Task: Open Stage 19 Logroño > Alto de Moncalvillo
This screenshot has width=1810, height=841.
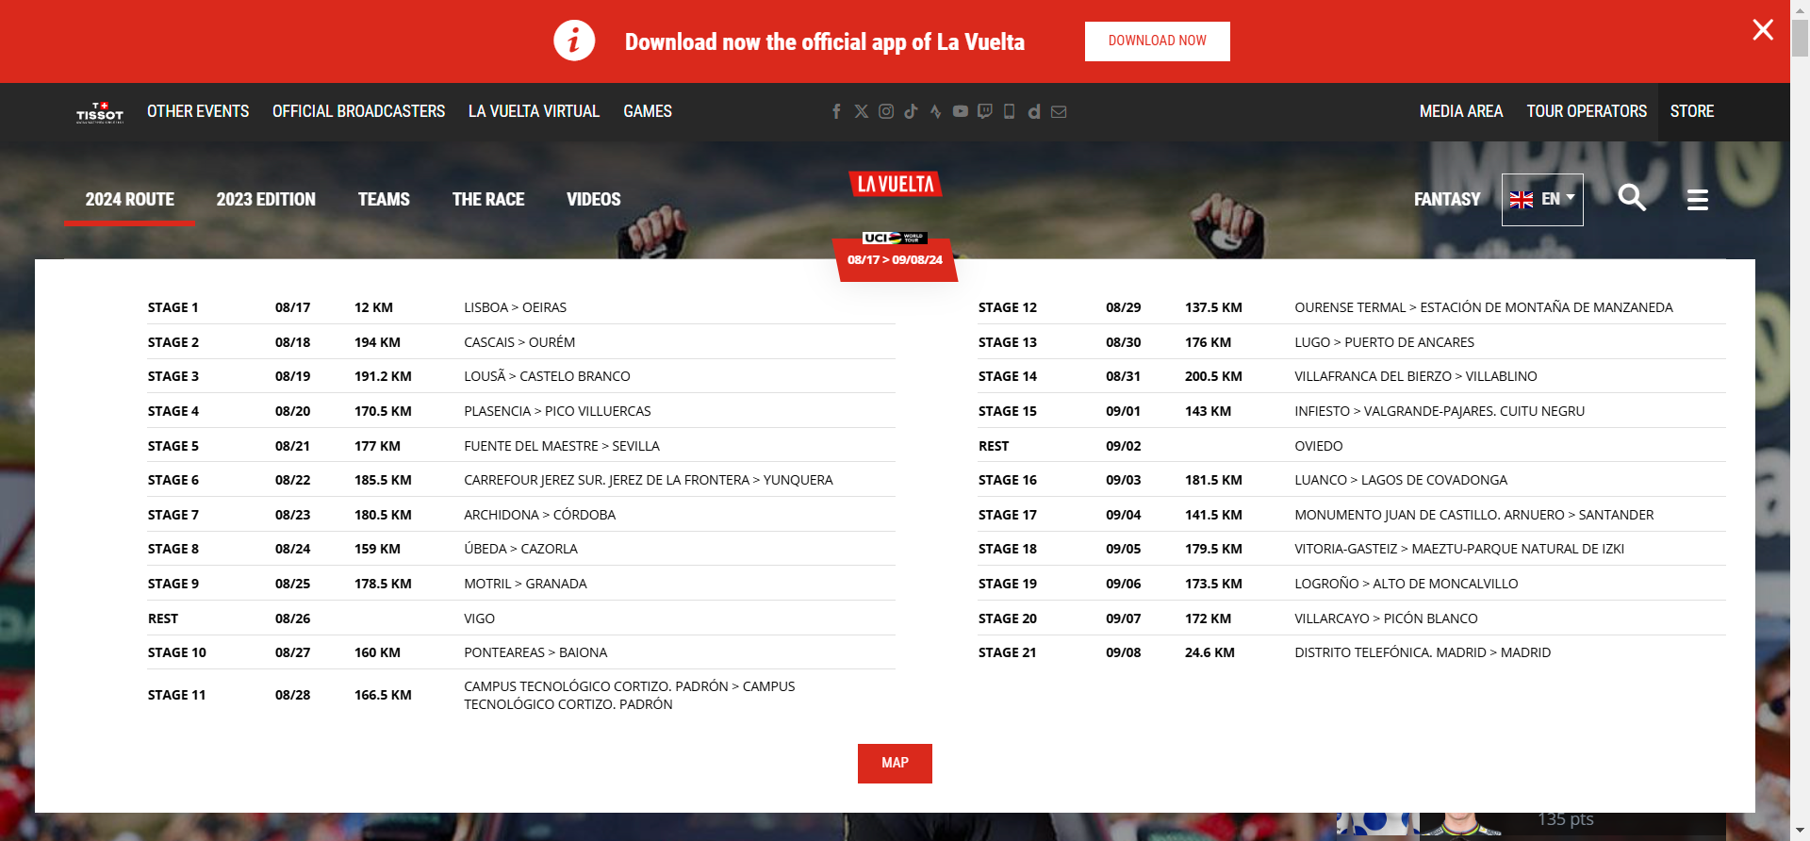Action: [x=1352, y=584]
